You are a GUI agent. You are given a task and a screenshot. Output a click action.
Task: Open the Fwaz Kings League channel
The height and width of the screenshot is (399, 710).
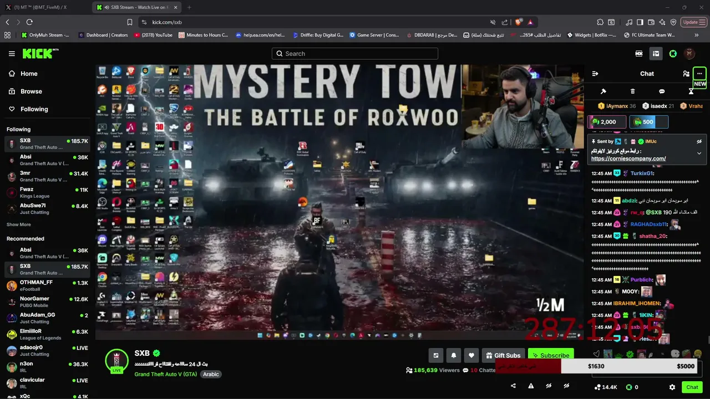click(x=47, y=192)
